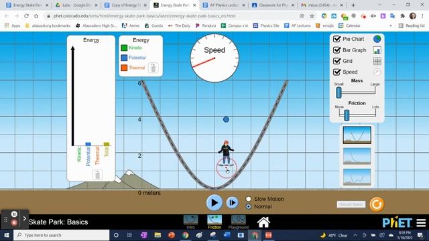Switch to the Playground screen
This screenshot has height=241, width=429.
[239, 222]
